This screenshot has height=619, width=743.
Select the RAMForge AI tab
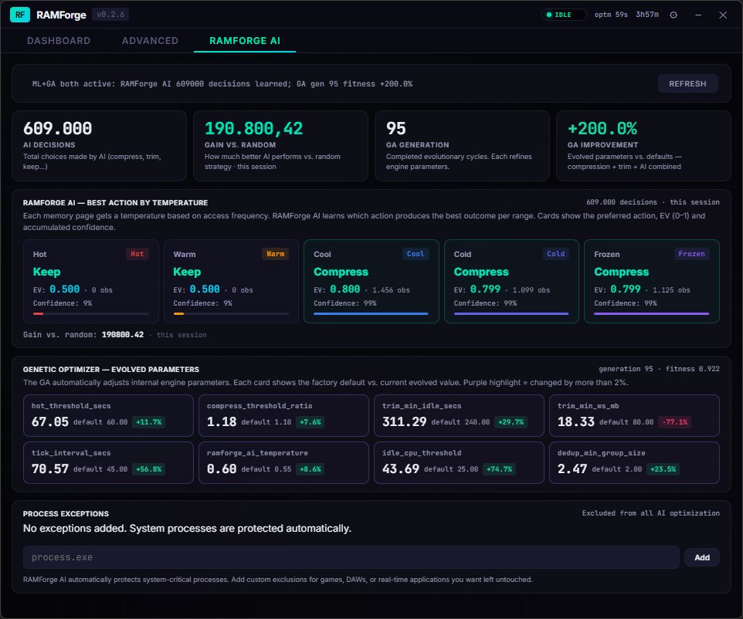point(245,41)
